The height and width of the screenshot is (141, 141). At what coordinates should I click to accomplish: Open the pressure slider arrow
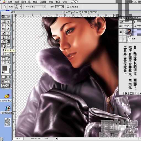(62, 7)
